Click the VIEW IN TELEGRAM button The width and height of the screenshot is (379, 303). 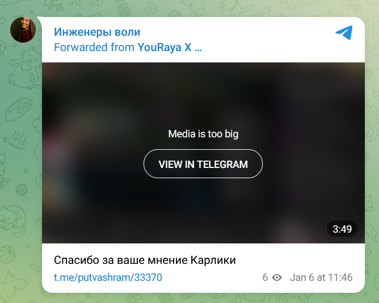203,164
